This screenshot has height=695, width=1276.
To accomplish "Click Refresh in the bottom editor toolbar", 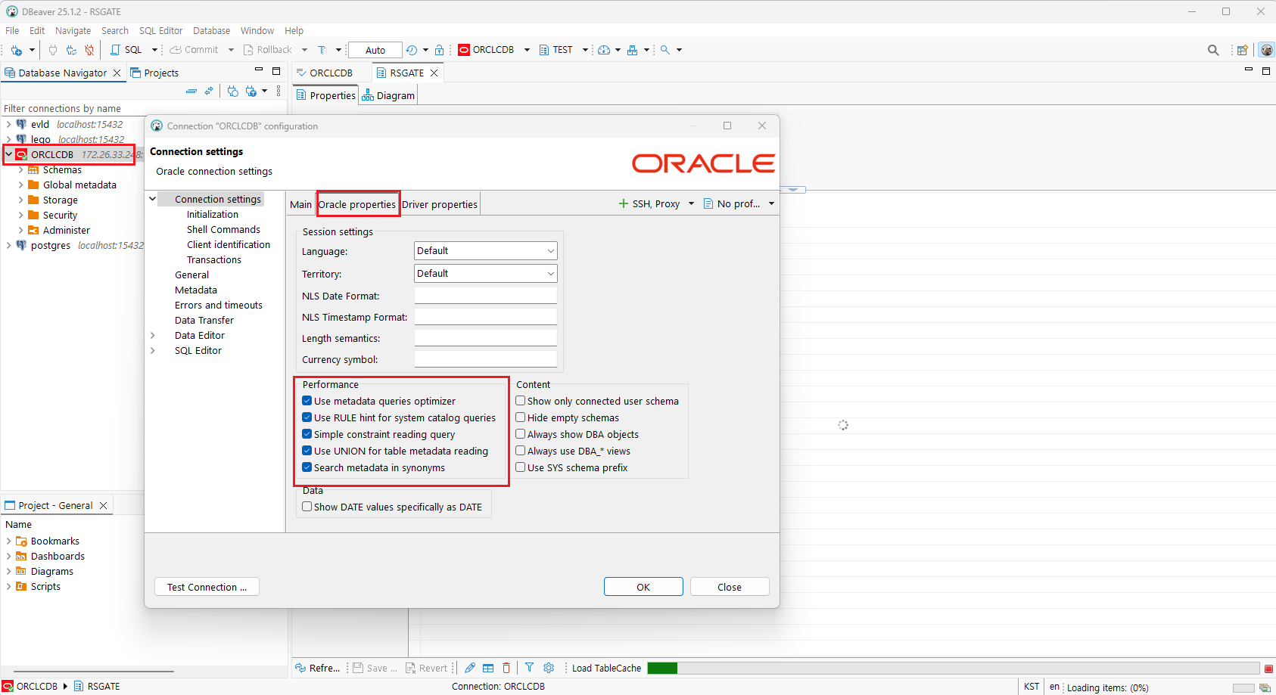I will click(x=318, y=668).
